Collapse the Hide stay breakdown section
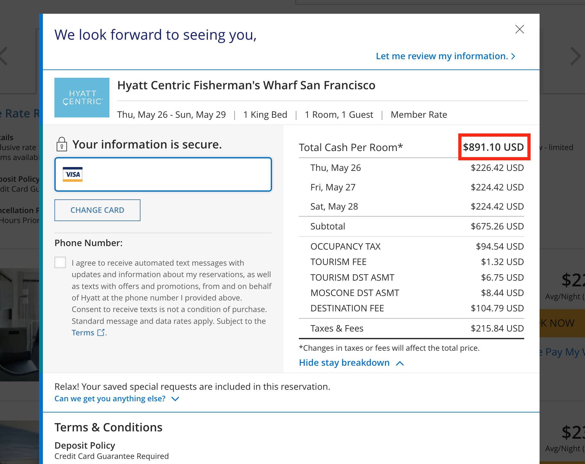The image size is (585, 464). [x=351, y=363]
